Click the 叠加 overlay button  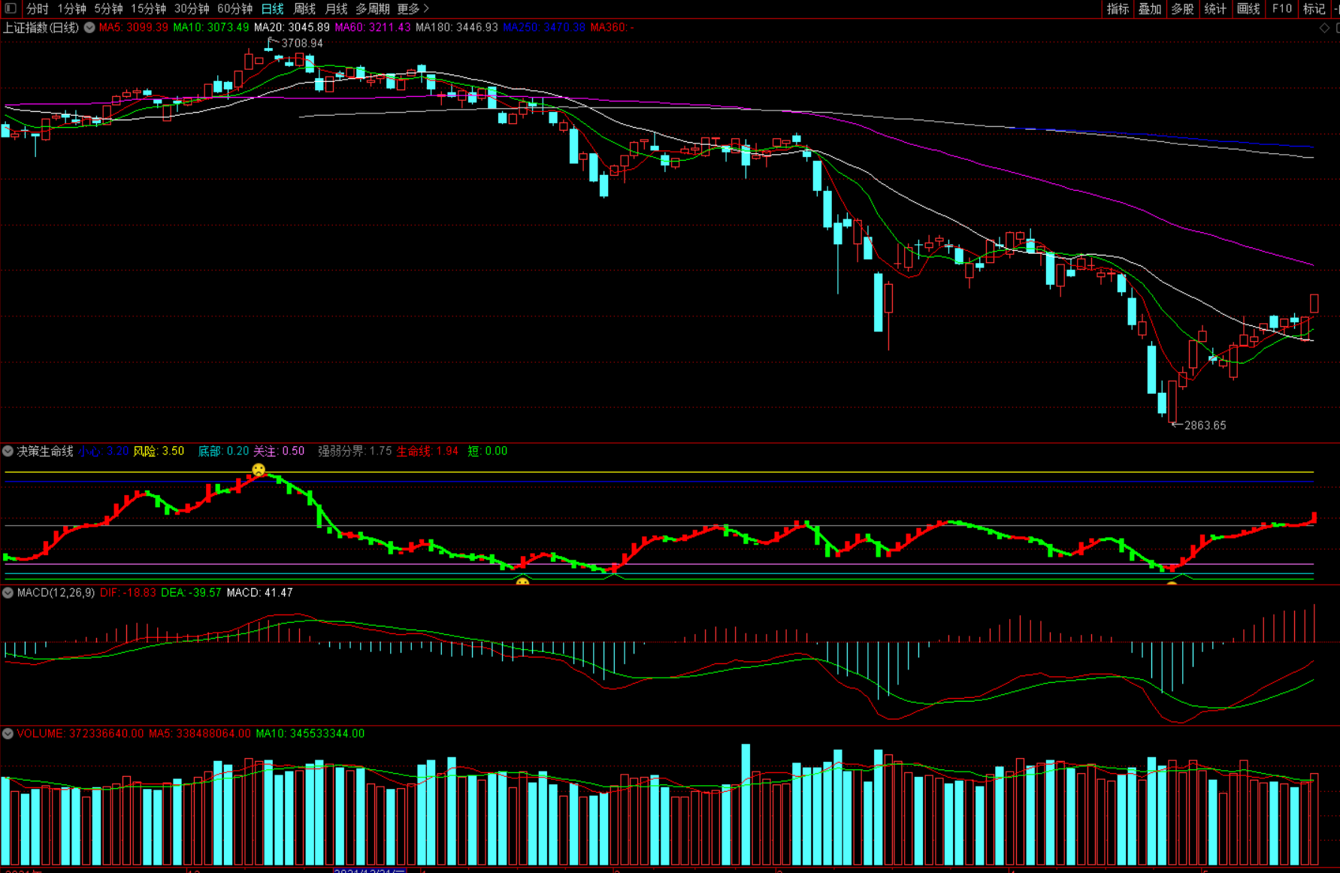coord(1150,9)
